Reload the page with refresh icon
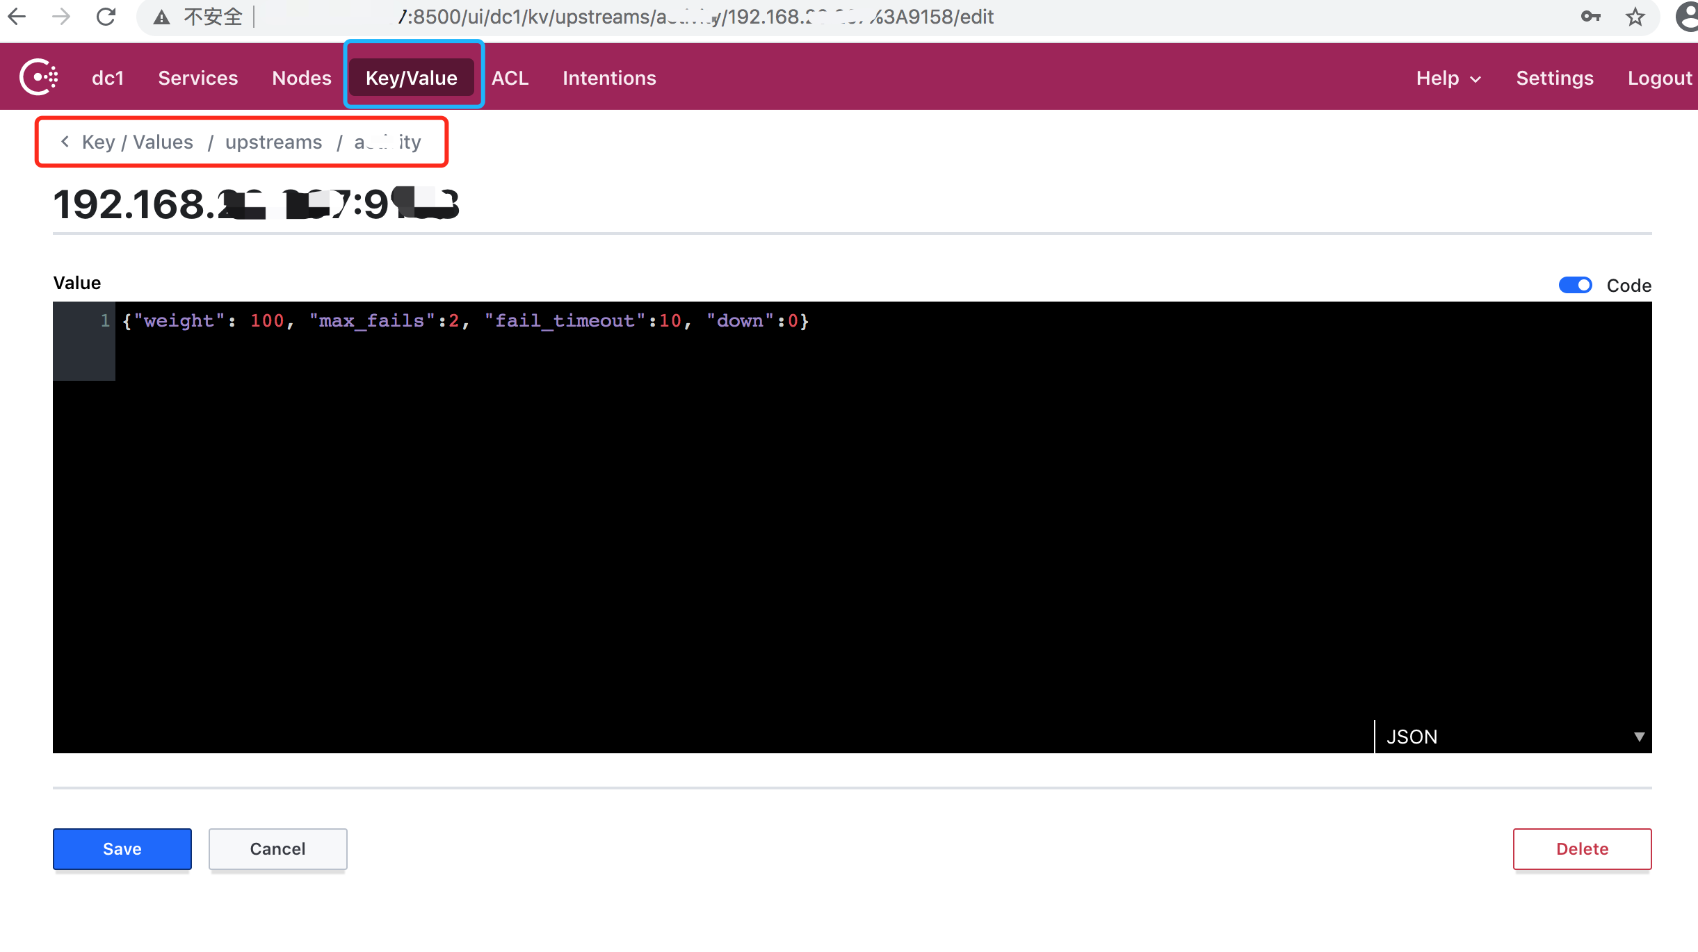This screenshot has width=1698, height=952. click(106, 17)
